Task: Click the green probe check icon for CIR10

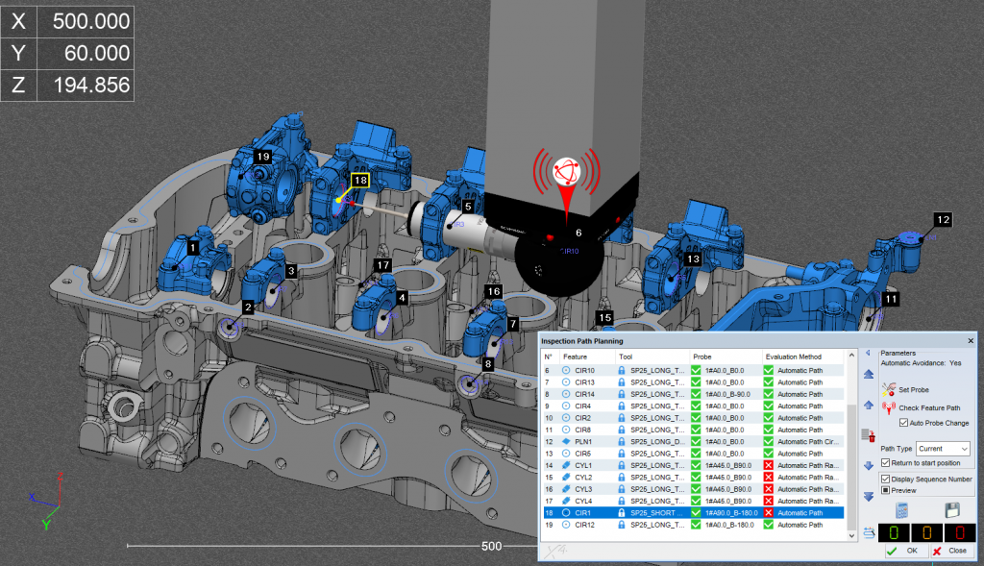Action: [695, 369]
